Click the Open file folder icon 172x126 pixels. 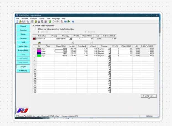[20, 22]
